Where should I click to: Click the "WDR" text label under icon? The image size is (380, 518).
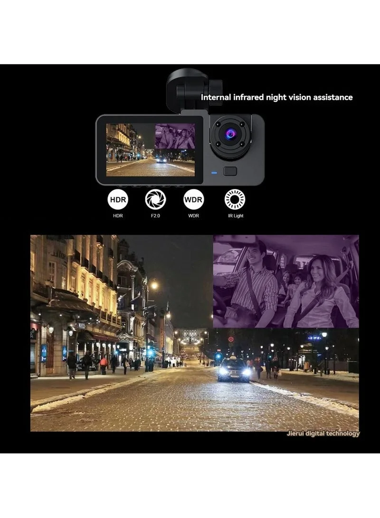[x=193, y=216]
